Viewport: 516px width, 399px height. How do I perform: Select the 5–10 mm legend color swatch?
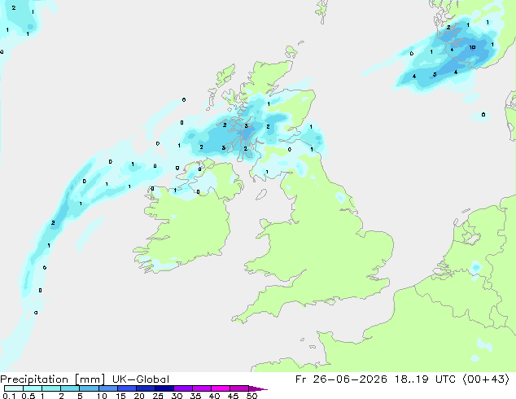point(89,388)
